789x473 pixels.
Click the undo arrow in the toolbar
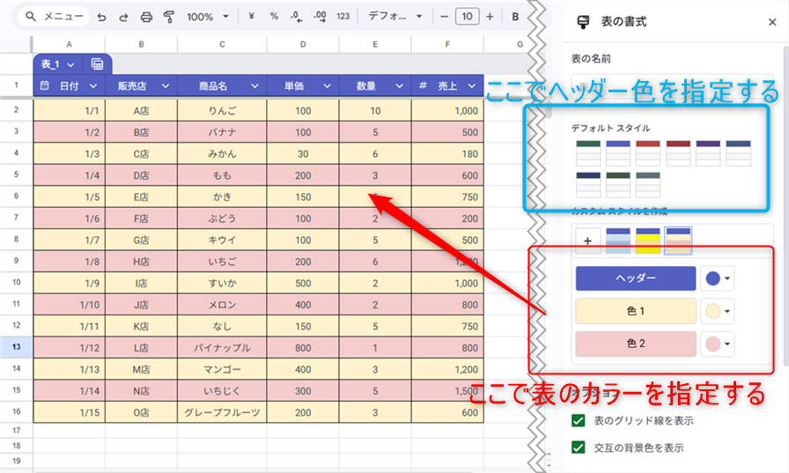(x=101, y=17)
